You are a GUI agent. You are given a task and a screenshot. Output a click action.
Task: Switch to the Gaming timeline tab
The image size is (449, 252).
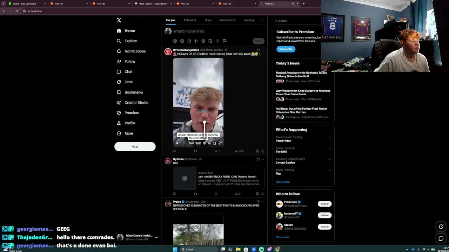point(249,20)
